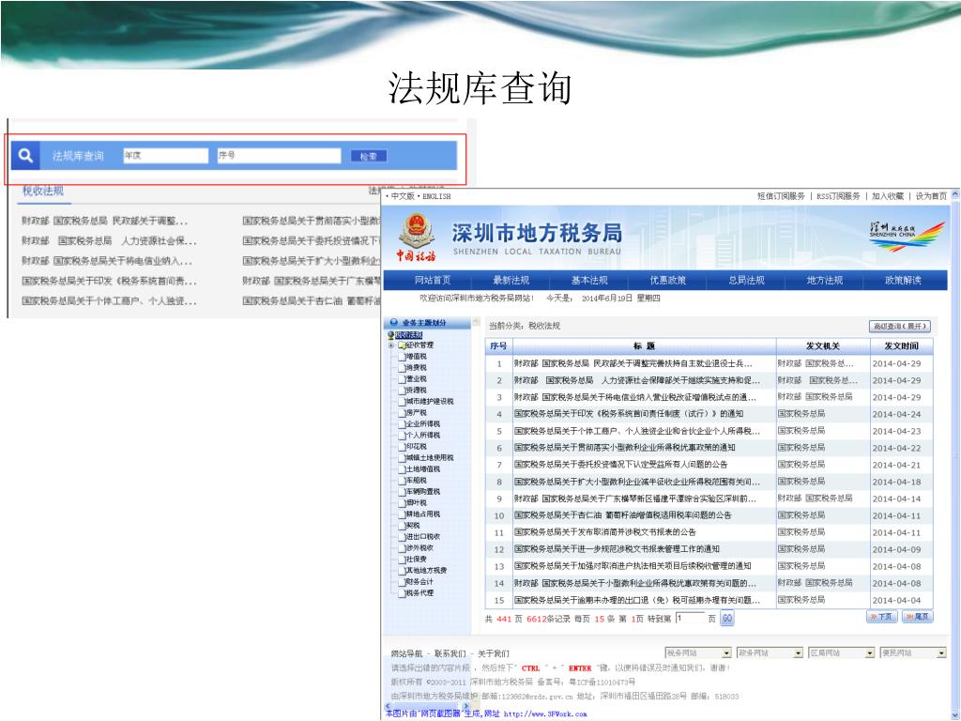Select 进出口税收 tree item
The width and height of the screenshot is (961, 721).
click(x=423, y=536)
